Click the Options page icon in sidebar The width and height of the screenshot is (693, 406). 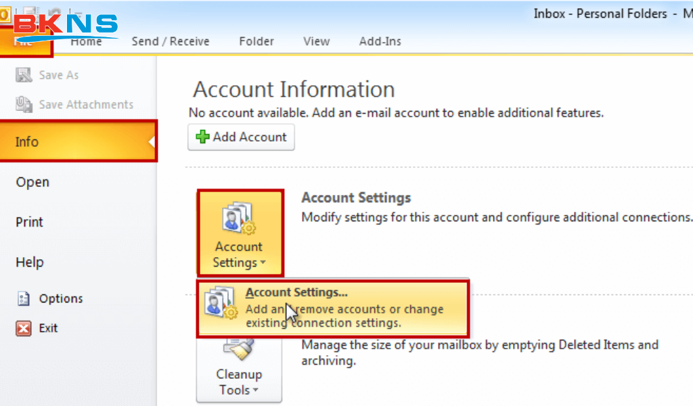tap(24, 298)
